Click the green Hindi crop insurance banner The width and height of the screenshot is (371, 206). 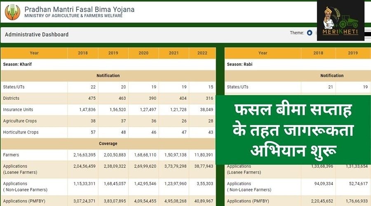pos(293,130)
